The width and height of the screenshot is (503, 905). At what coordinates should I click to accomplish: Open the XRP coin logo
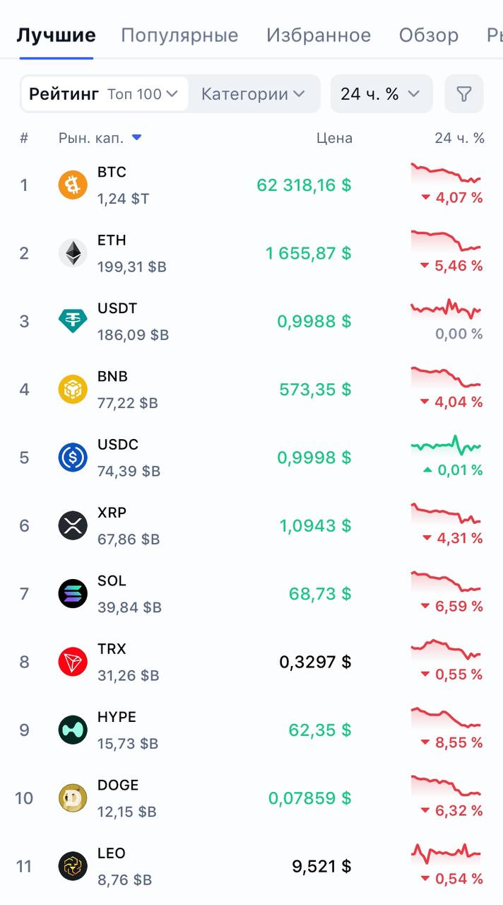(x=73, y=525)
